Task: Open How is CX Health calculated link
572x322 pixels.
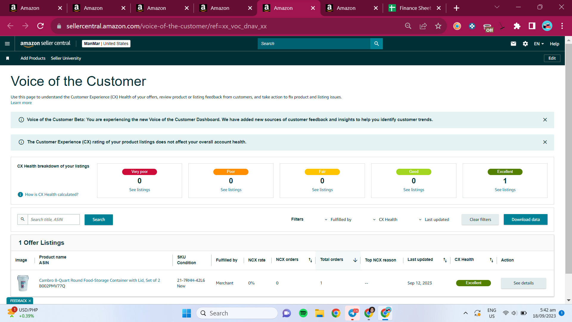Action: tap(52, 195)
